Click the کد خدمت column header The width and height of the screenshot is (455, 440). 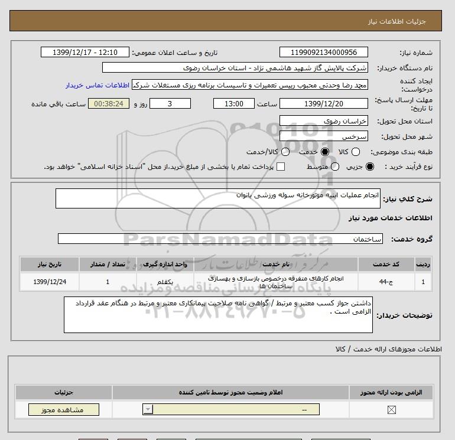(386, 264)
